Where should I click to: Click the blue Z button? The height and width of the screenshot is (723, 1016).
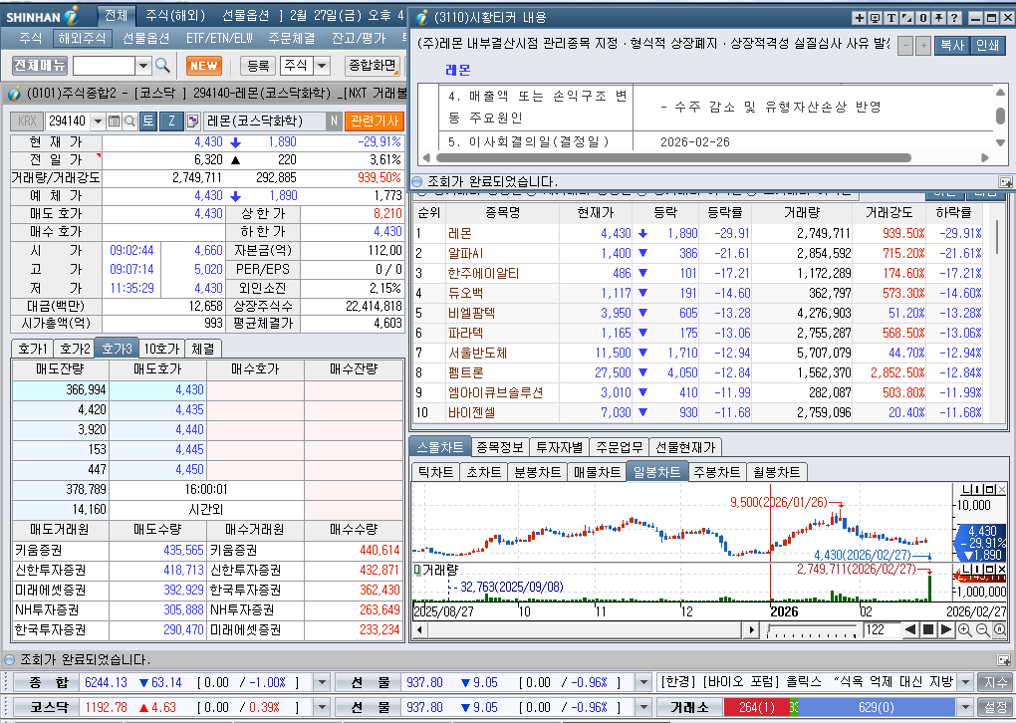(x=171, y=121)
